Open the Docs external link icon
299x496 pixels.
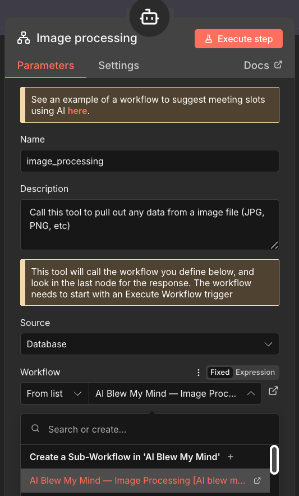click(x=278, y=65)
